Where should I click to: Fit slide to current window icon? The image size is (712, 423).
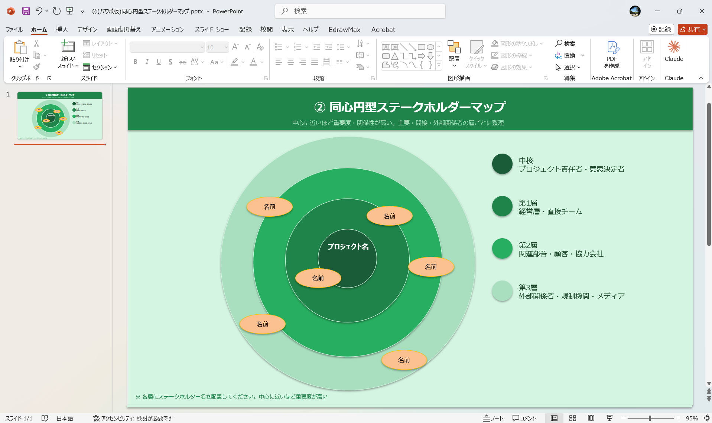(x=707, y=418)
